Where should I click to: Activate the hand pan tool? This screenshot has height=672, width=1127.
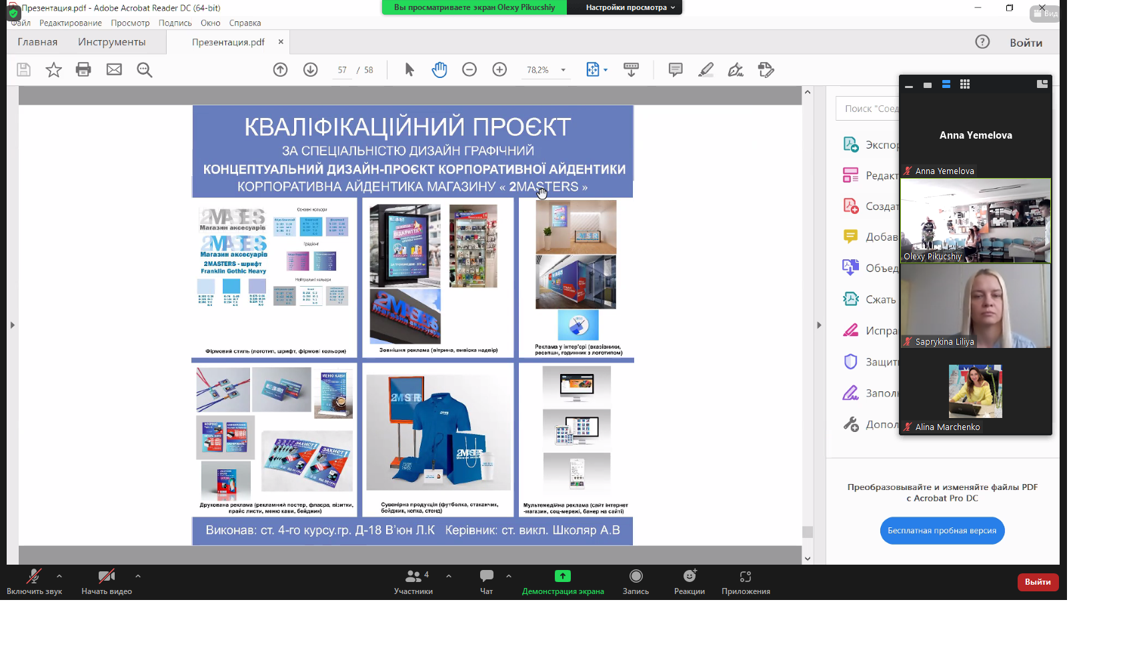coord(439,69)
